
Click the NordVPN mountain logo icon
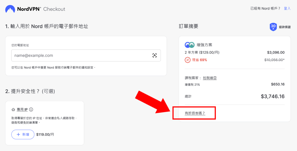[x=10, y=9]
